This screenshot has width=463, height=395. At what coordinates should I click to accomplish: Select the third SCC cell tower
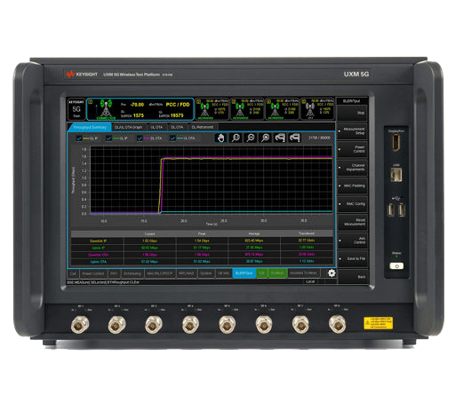click(x=275, y=109)
